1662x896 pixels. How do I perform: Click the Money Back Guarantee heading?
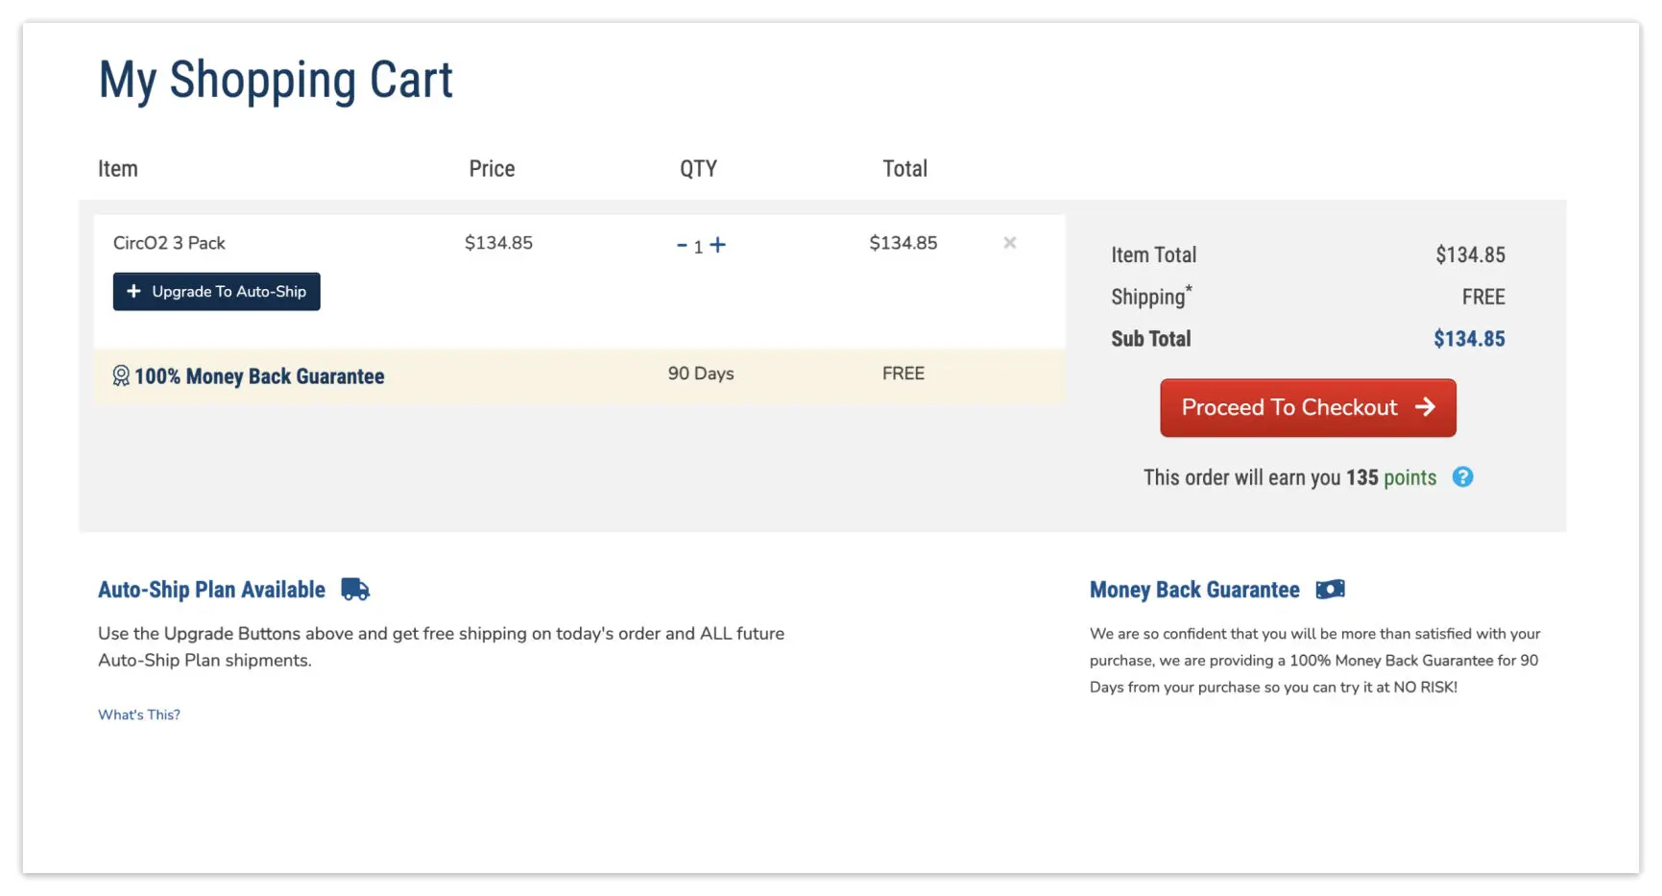coord(1193,589)
